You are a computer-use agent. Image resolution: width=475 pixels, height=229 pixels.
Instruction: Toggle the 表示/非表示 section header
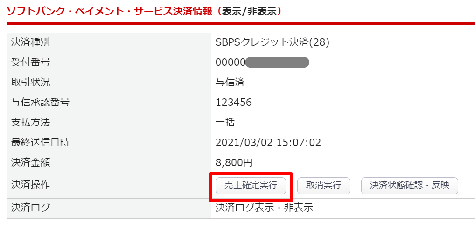(251, 11)
